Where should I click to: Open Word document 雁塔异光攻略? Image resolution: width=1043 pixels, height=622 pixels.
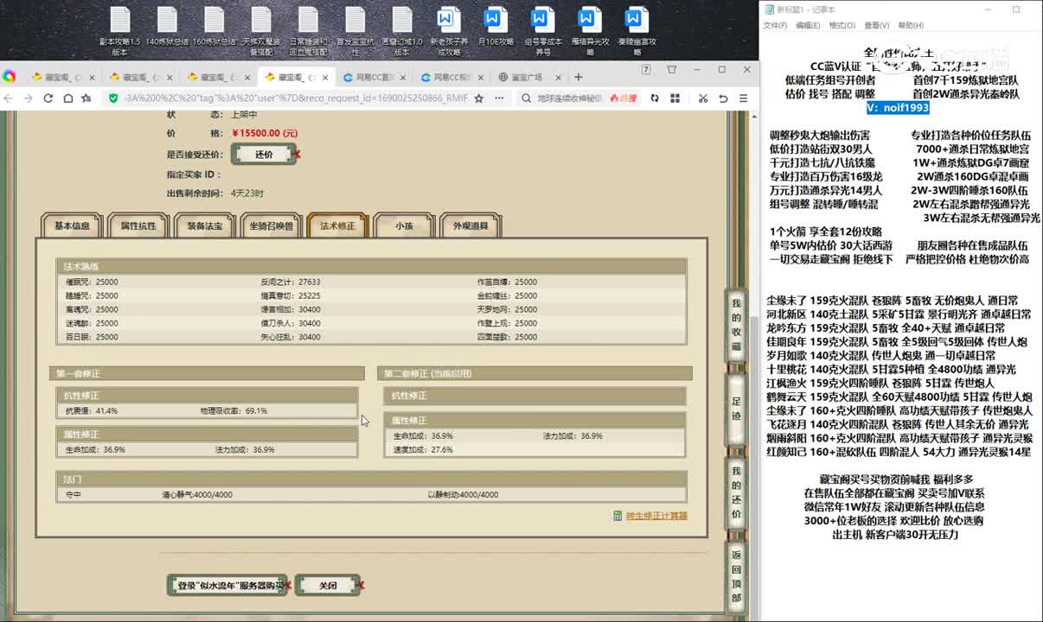589,31
